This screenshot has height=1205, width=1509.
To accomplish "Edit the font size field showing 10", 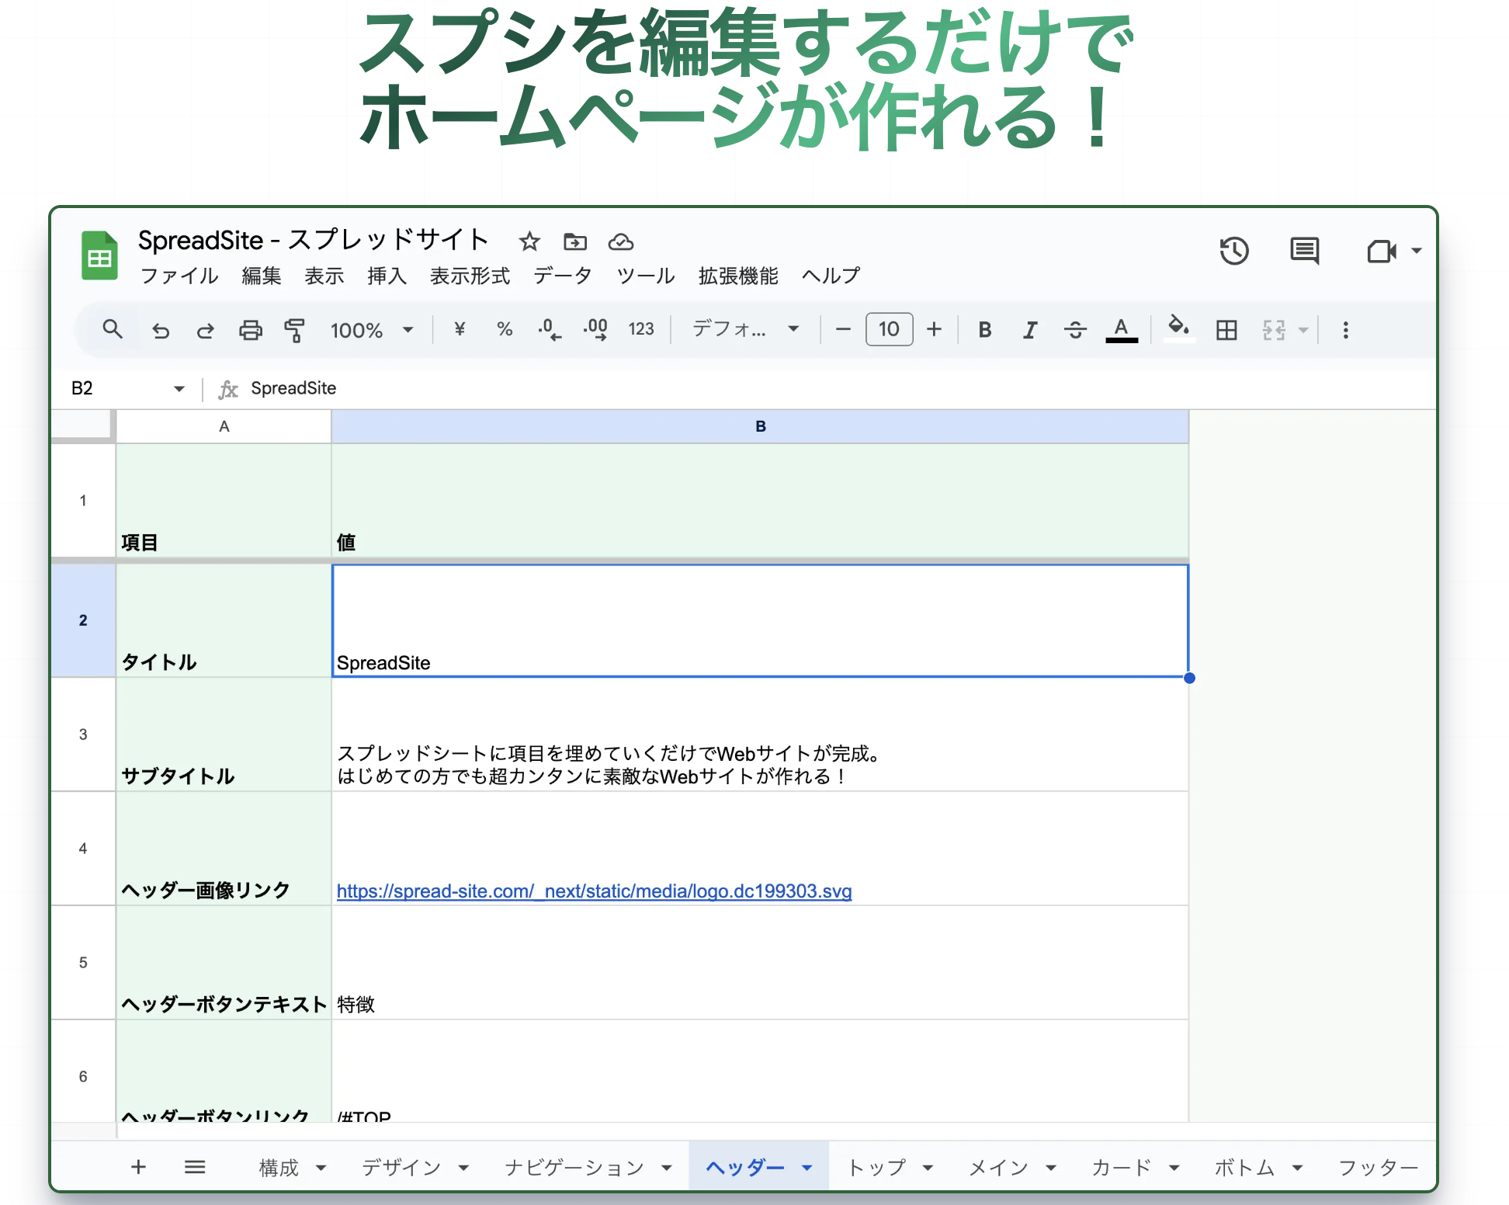I will point(889,329).
